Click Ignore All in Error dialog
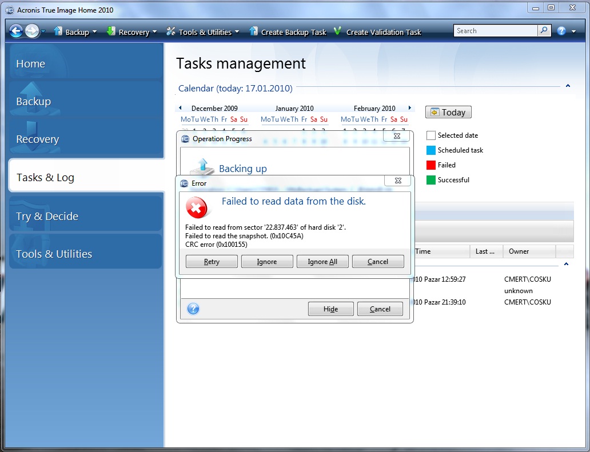 pos(322,261)
